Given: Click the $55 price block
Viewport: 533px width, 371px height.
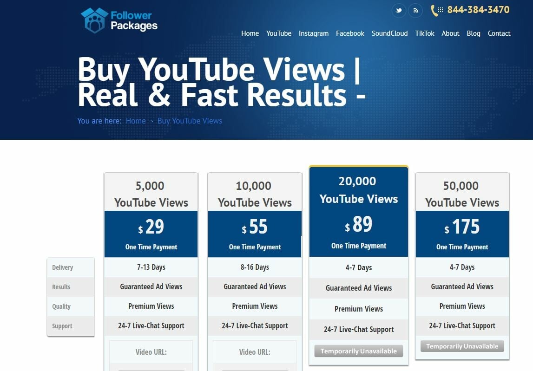Looking at the screenshot, I should pyautogui.click(x=255, y=234).
